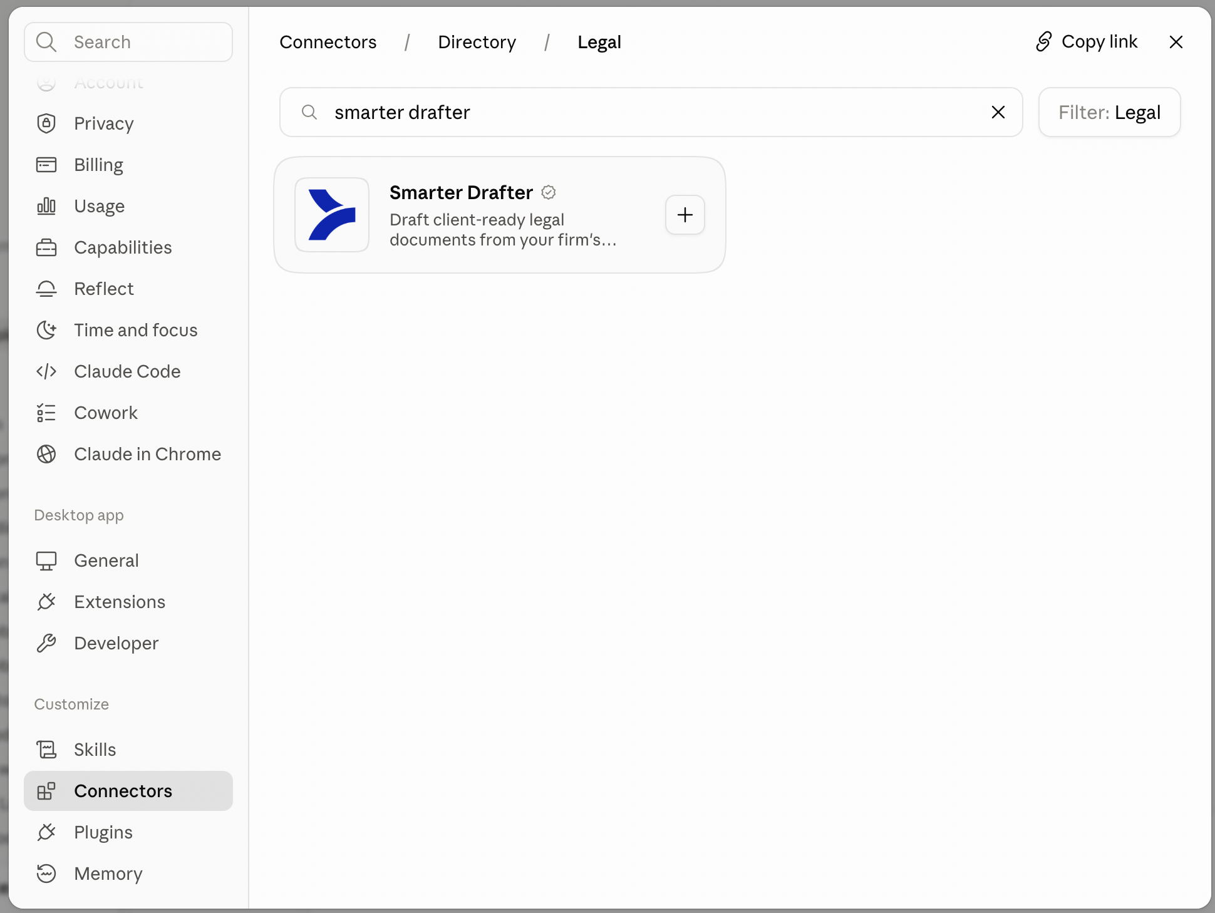Click the Connectors grid icon
The width and height of the screenshot is (1215, 913).
(x=46, y=791)
